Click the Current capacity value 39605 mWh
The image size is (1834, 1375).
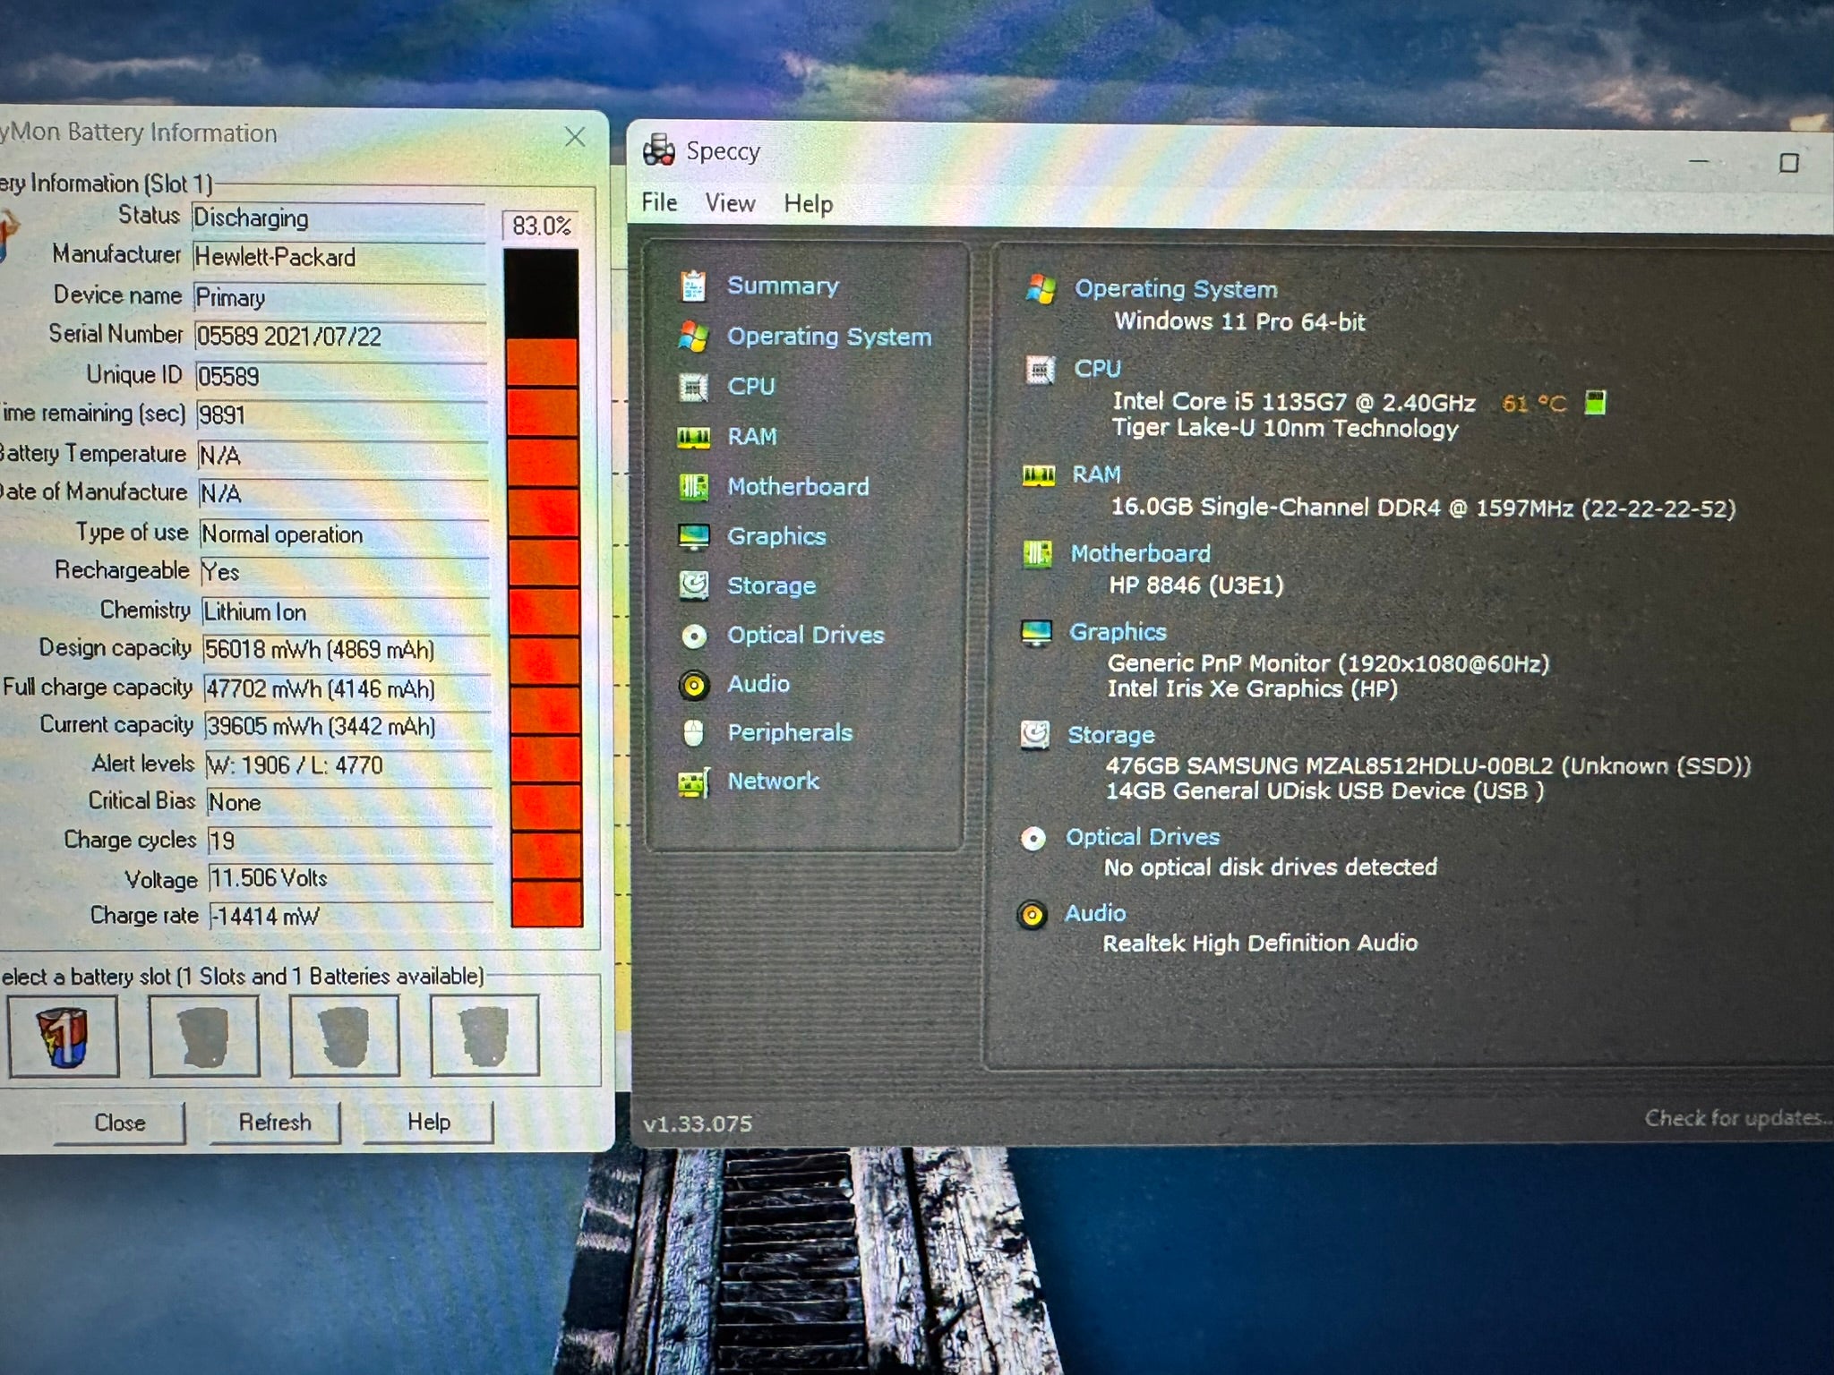pyautogui.click(x=347, y=727)
